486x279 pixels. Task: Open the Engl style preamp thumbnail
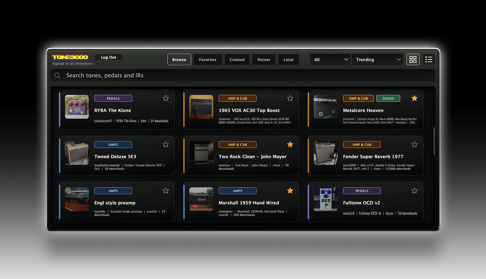click(77, 199)
